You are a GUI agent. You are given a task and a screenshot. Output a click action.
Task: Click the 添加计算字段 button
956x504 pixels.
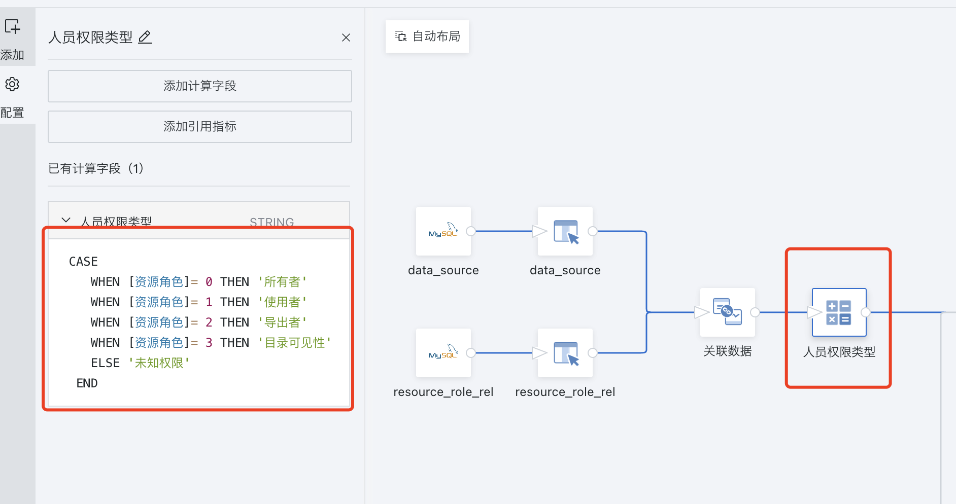[199, 86]
